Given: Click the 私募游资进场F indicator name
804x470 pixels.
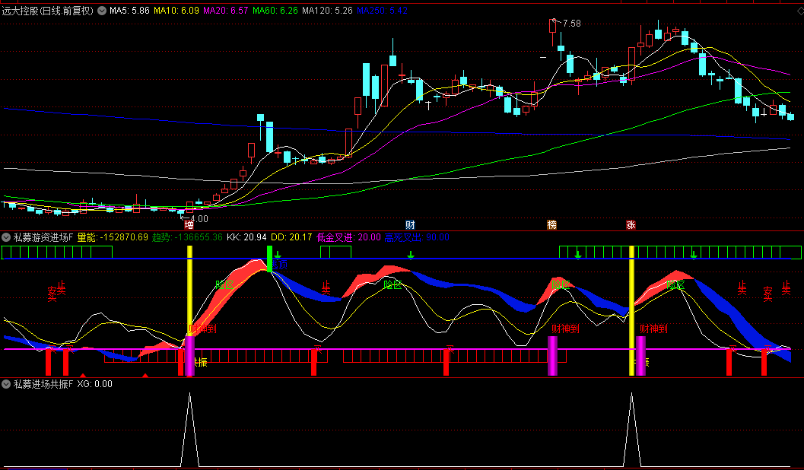Looking at the screenshot, I should (43, 237).
